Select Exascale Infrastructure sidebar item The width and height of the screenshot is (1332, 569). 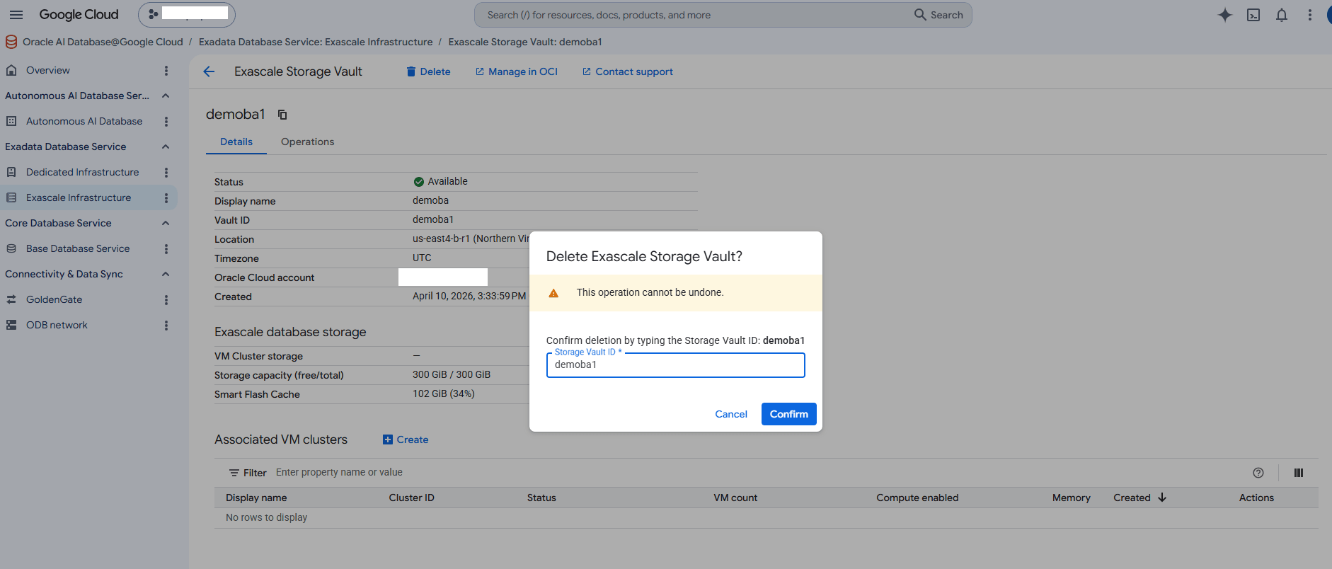(79, 197)
